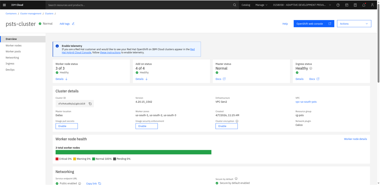Viewport: 380px width, 185px height.
Task: Click the yellow Warning 0% legend swatch
Action: [x=75, y=159]
